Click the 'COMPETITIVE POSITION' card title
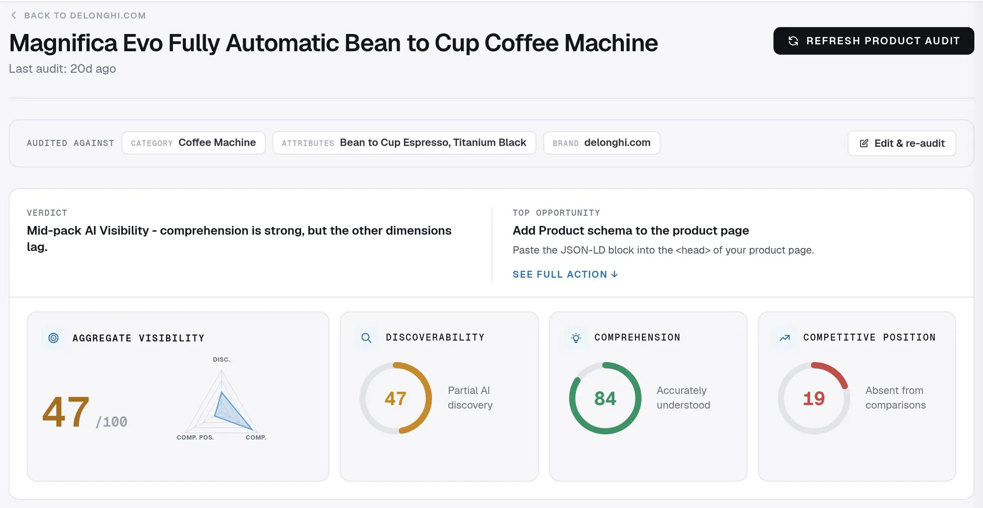 click(869, 338)
